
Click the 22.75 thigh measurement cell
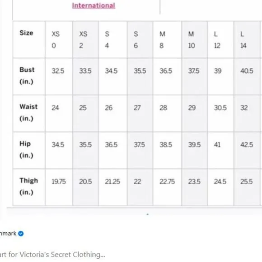click(167, 187)
